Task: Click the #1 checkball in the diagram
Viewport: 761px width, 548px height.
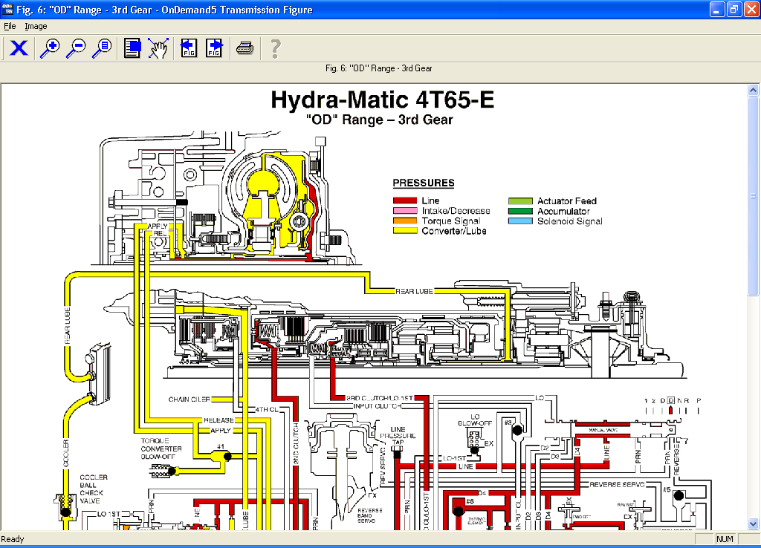Action: (x=227, y=457)
